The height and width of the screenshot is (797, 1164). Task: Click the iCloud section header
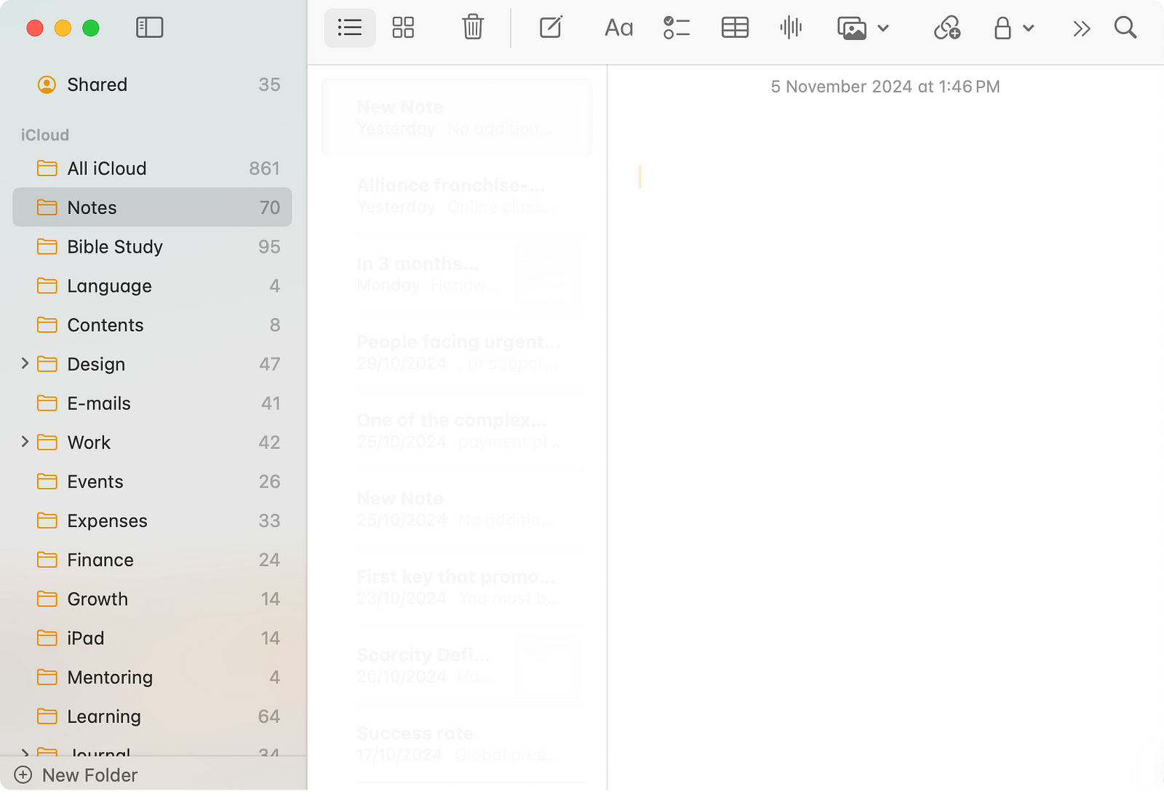coord(45,135)
